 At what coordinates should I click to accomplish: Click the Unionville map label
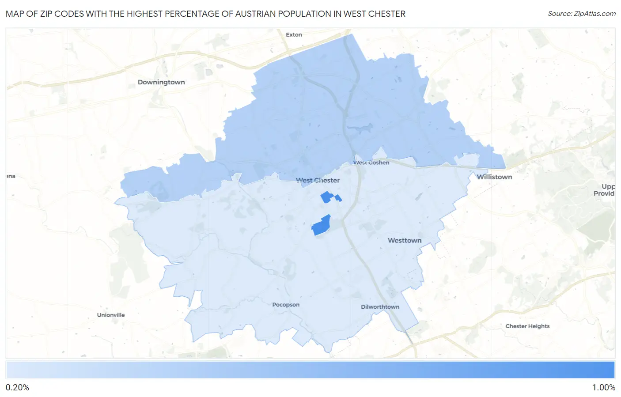tap(111, 315)
